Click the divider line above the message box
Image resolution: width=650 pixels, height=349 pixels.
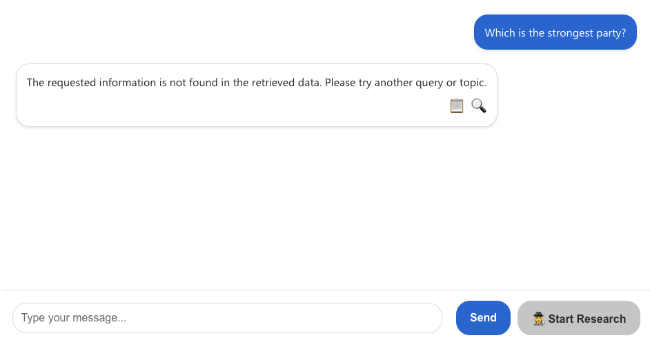pyautogui.click(x=324, y=290)
